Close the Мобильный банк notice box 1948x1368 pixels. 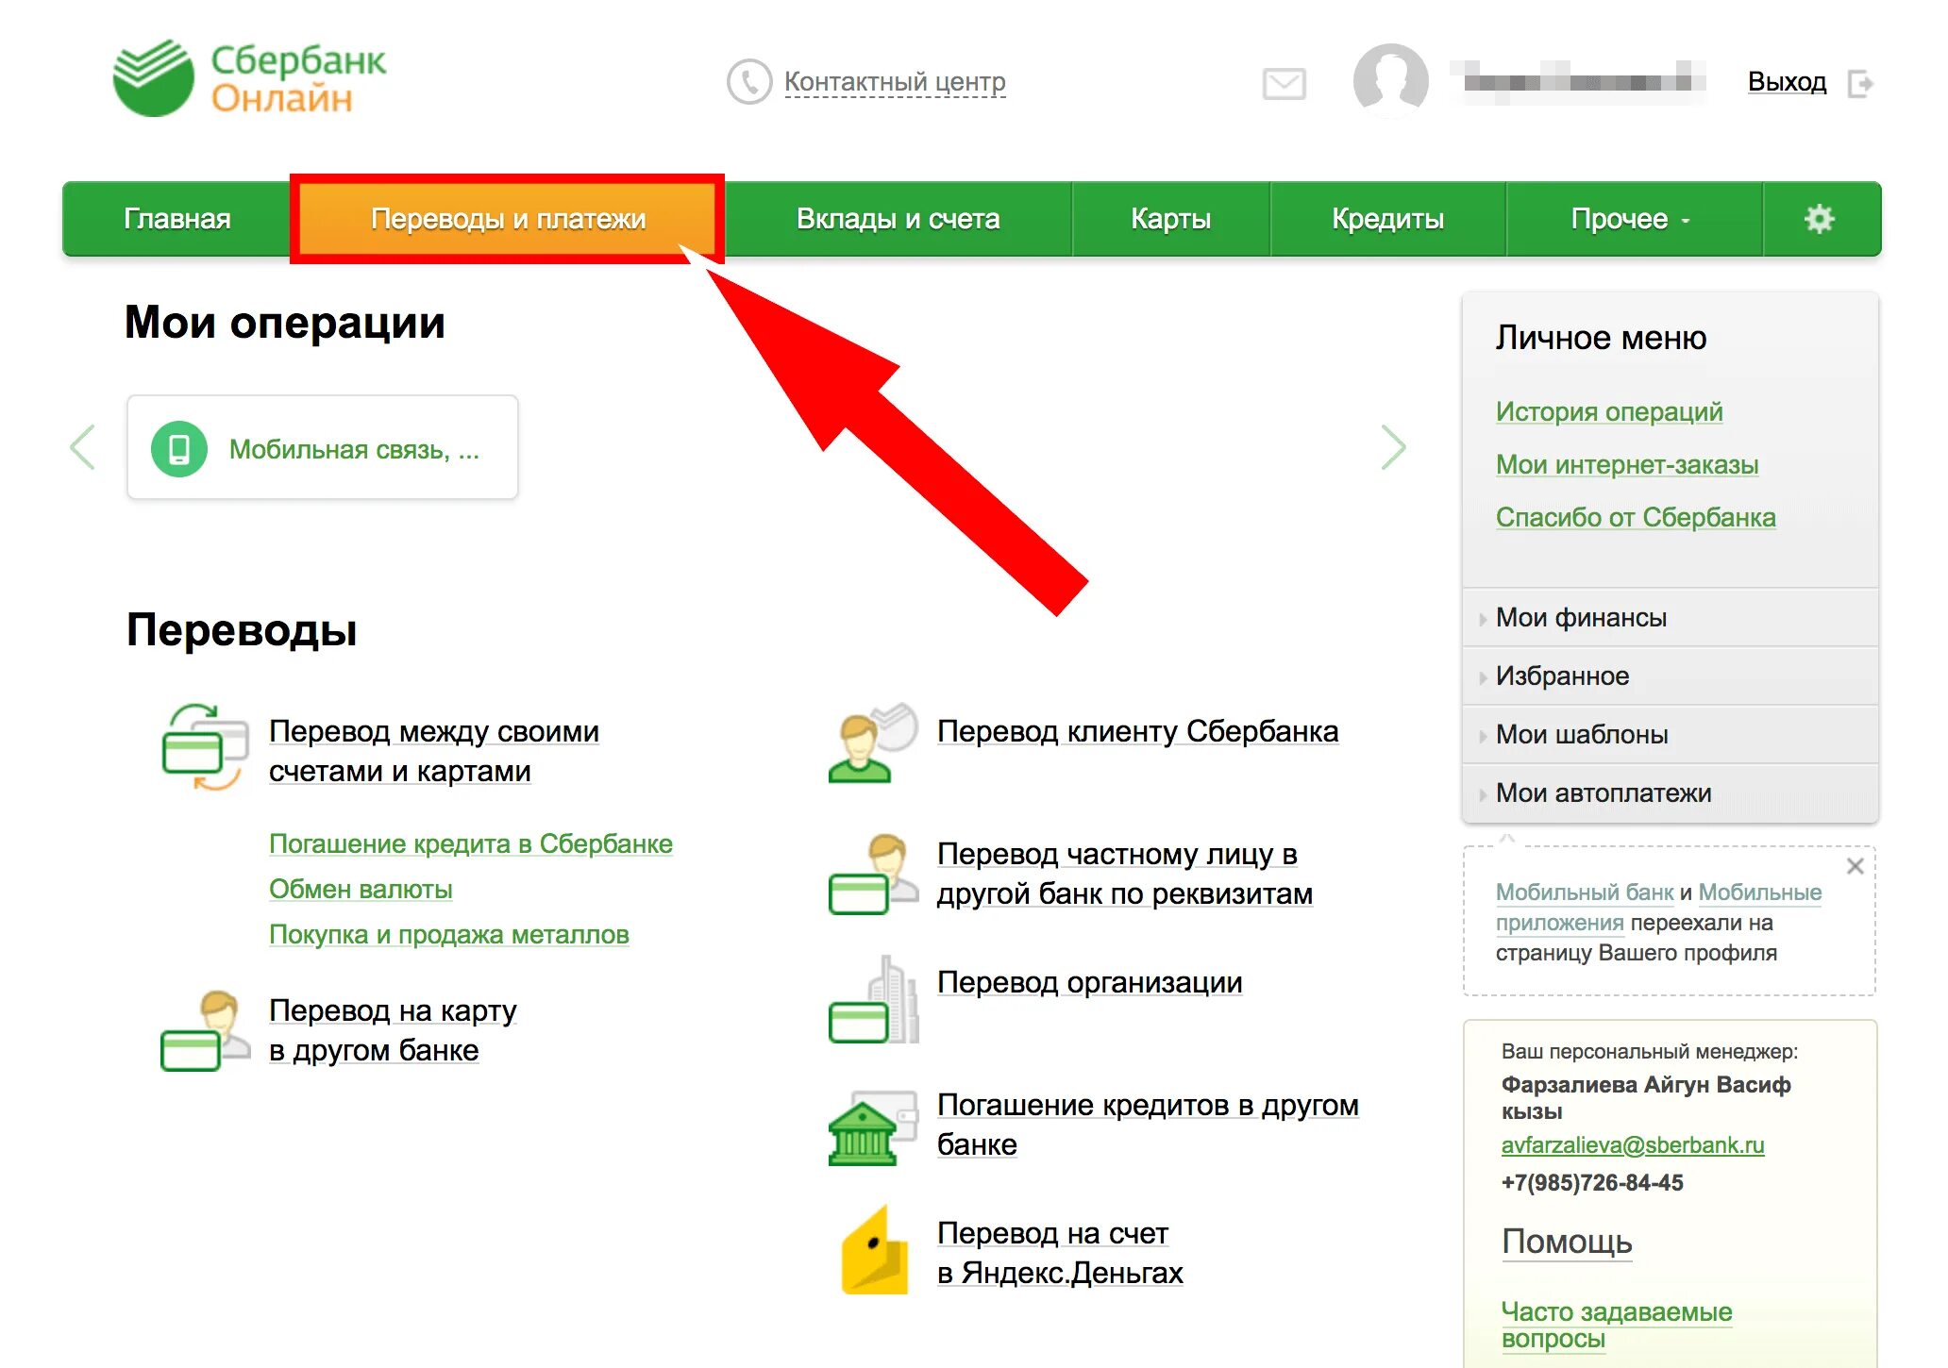coord(1855,866)
